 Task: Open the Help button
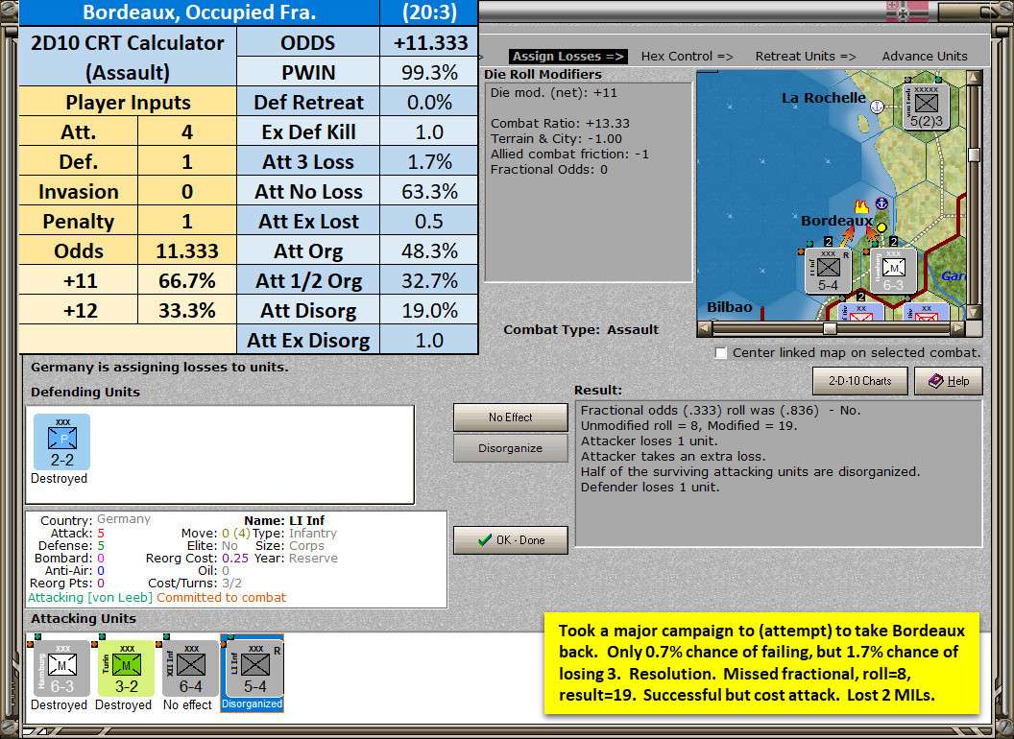click(x=949, y=381)
